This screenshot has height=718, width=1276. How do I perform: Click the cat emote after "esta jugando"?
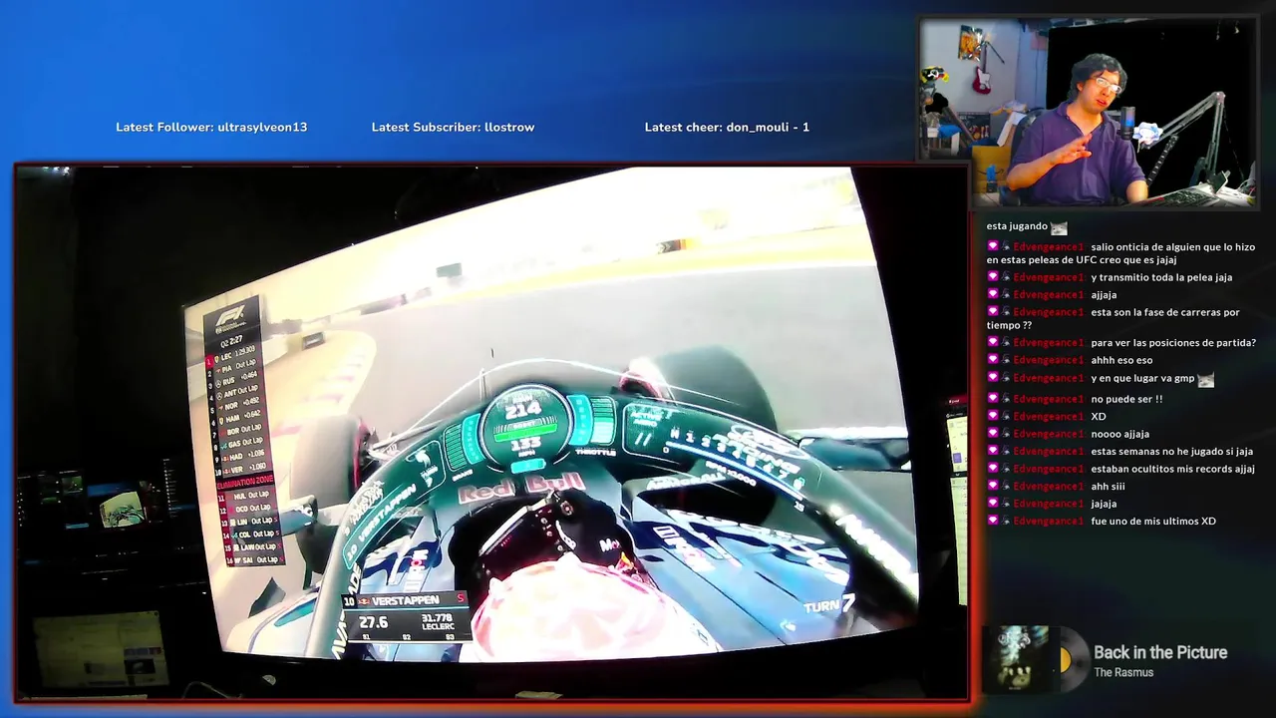click(1059, 227)
